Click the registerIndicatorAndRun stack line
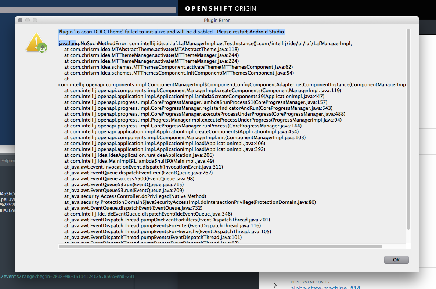Image resolution: width=436 pixels, height=289 pixels. [198, 108]
